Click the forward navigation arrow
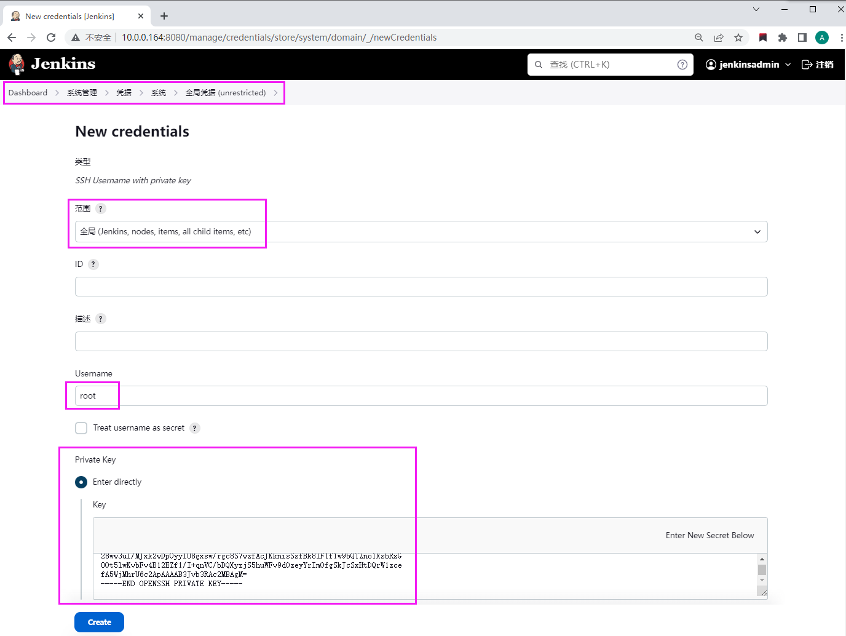Image resolution: width=846 pixels, height=636 pixels. tap(31, 38)
